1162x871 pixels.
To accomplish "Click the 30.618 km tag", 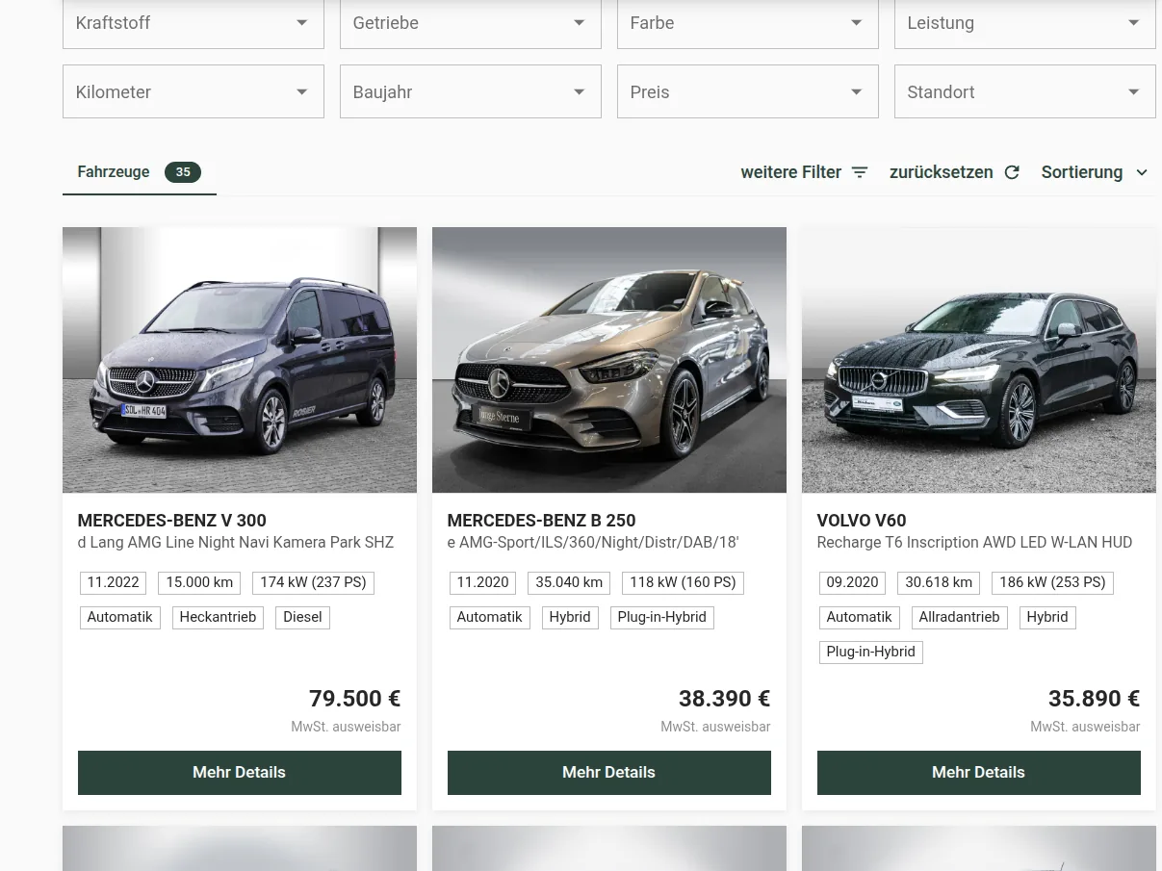I will pos(940,582).
